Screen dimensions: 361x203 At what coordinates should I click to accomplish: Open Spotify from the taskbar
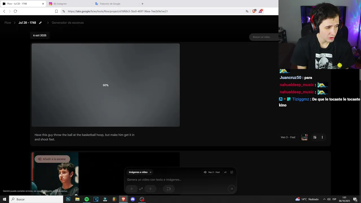pos(87,199)
